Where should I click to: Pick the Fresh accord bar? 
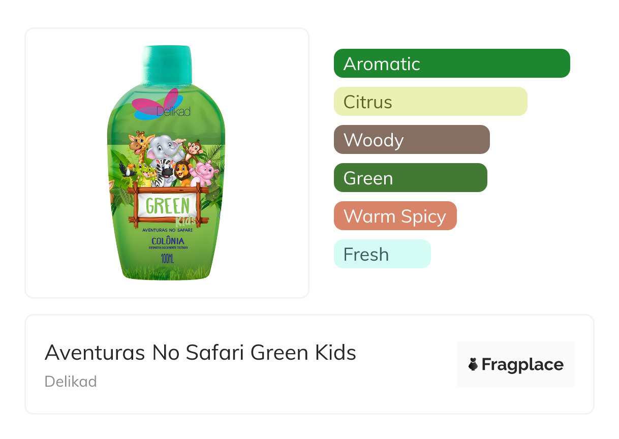pos(382,254)
